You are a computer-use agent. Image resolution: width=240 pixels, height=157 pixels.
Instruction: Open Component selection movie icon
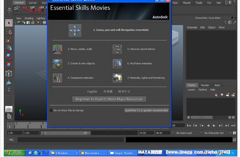point(57,78)
